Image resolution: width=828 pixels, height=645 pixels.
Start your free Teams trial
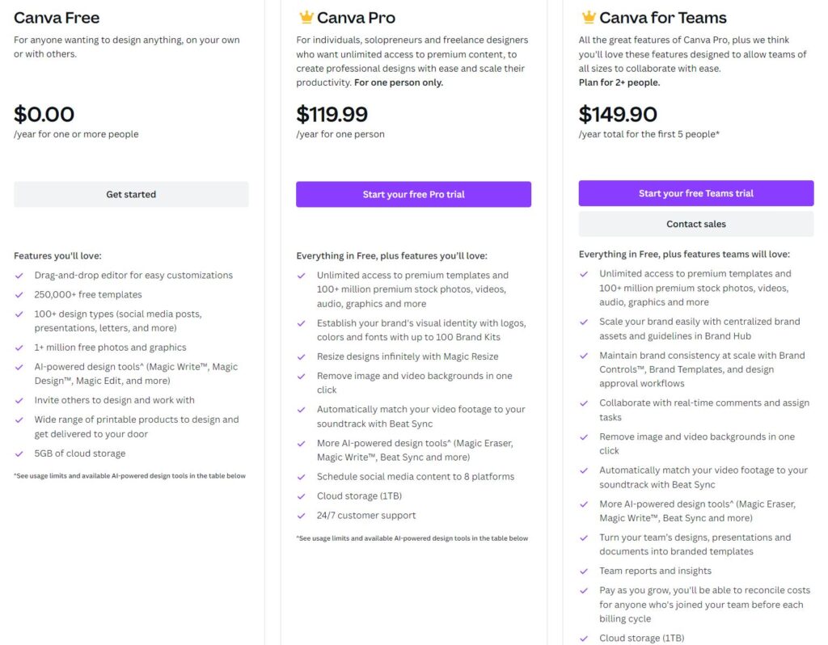(x=695, y=193)
